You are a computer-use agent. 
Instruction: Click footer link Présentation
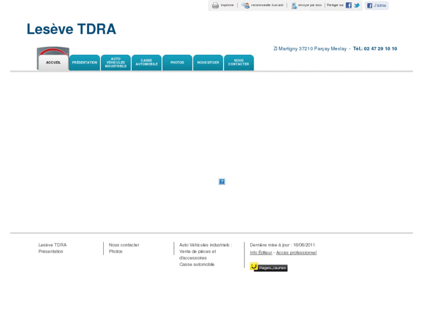click(x=51, y=251)
